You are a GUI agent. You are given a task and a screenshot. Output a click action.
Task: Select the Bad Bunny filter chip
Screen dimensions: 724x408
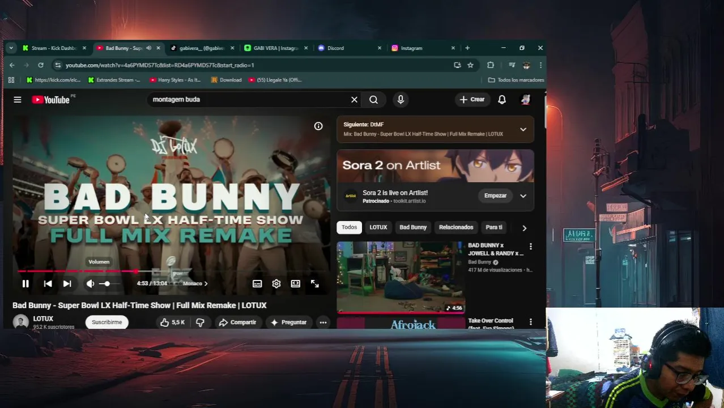point(413,227)
